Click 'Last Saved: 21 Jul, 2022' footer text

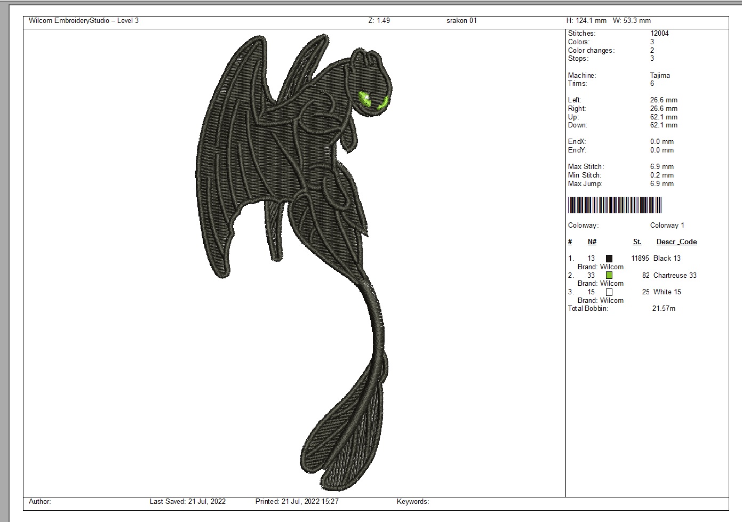pyautogui.click(x=187, y=501)
